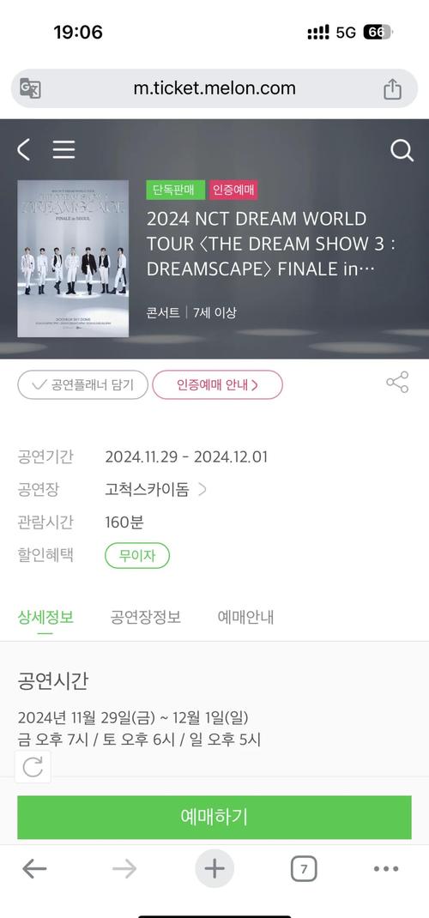Image resolution: width=429 pixels, height=918 pixels.
Task: Go back with the bottom browser arrow
Action: (34, 869)
